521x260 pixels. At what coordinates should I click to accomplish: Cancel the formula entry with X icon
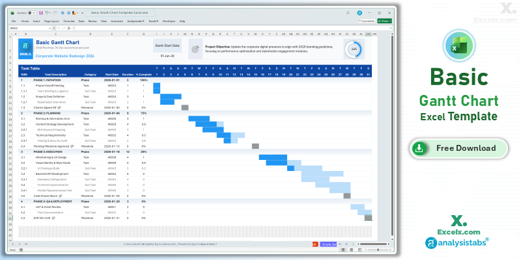59,28
